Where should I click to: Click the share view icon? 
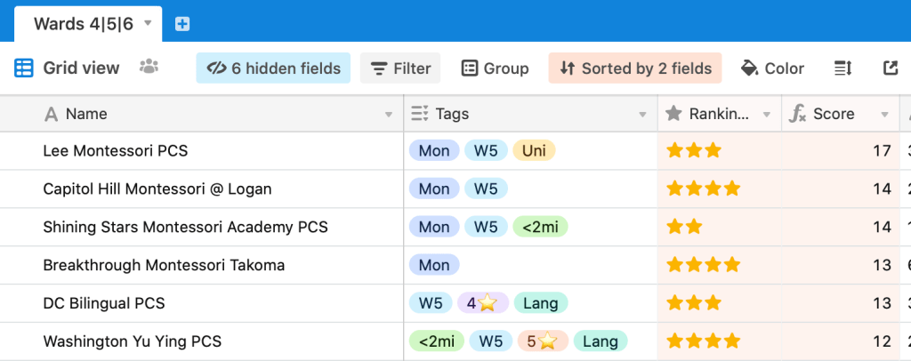coord(890,68)
